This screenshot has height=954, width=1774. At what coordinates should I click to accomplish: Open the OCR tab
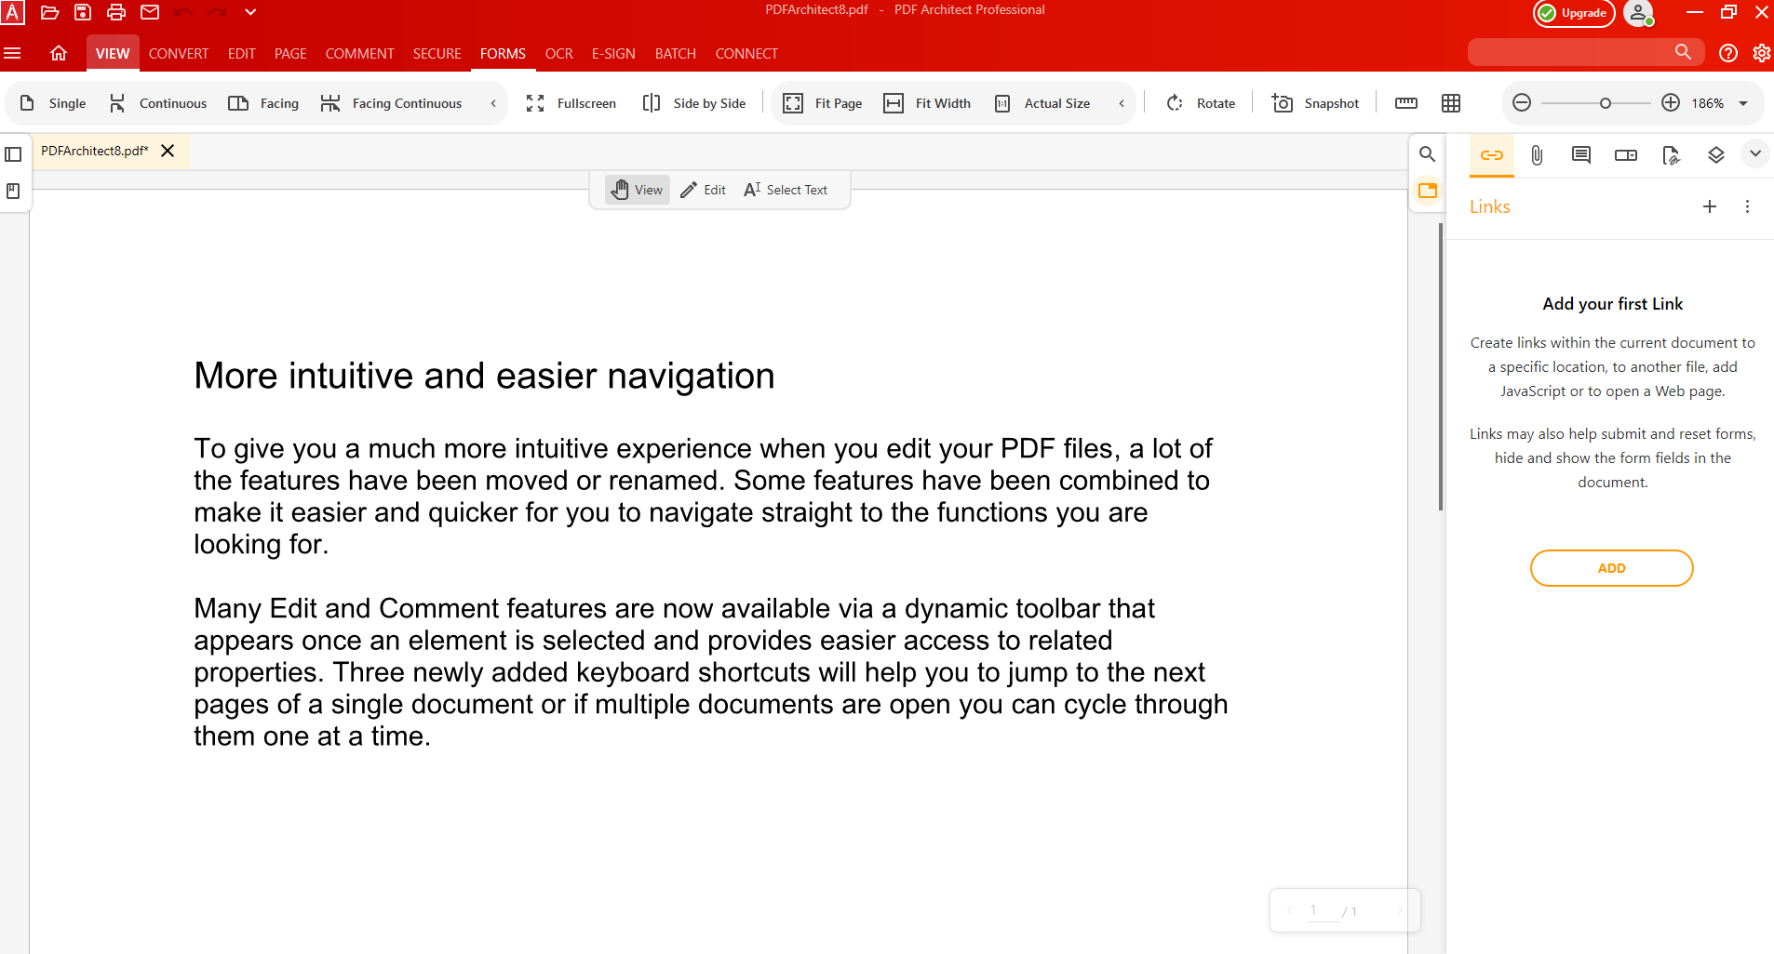(558, 53)
